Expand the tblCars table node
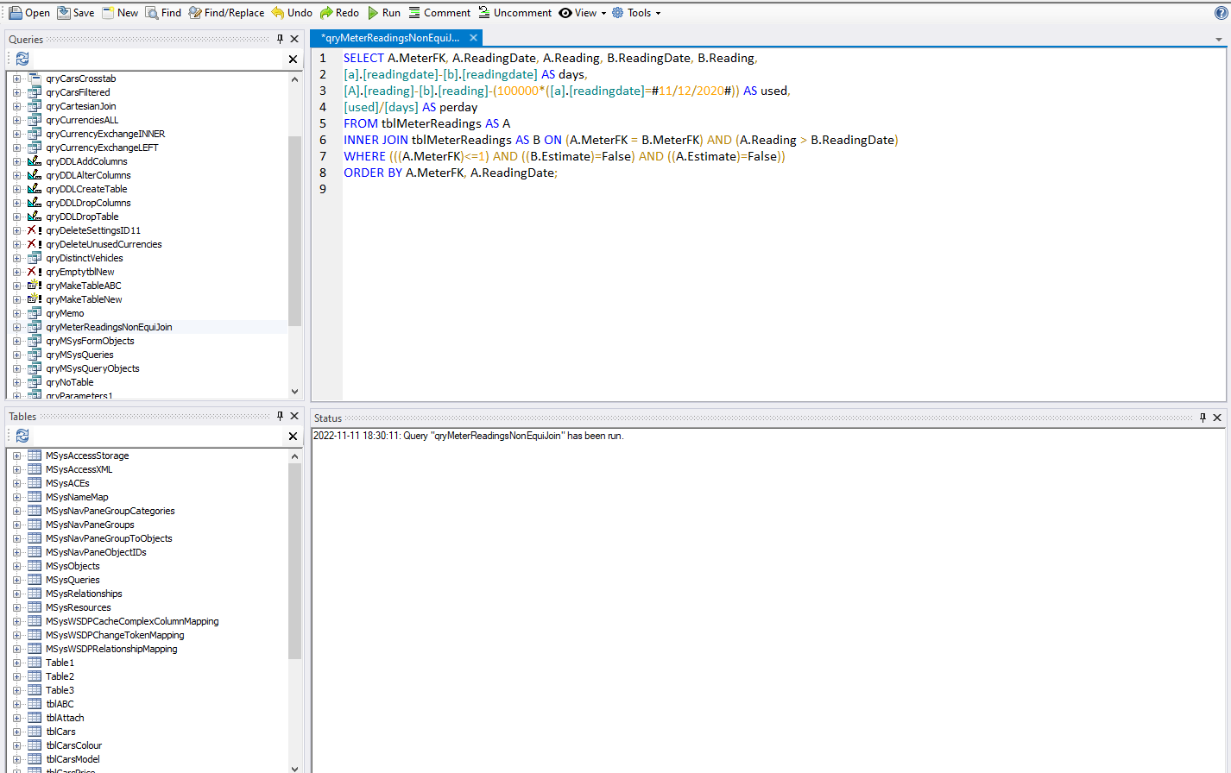 point(16,732)
